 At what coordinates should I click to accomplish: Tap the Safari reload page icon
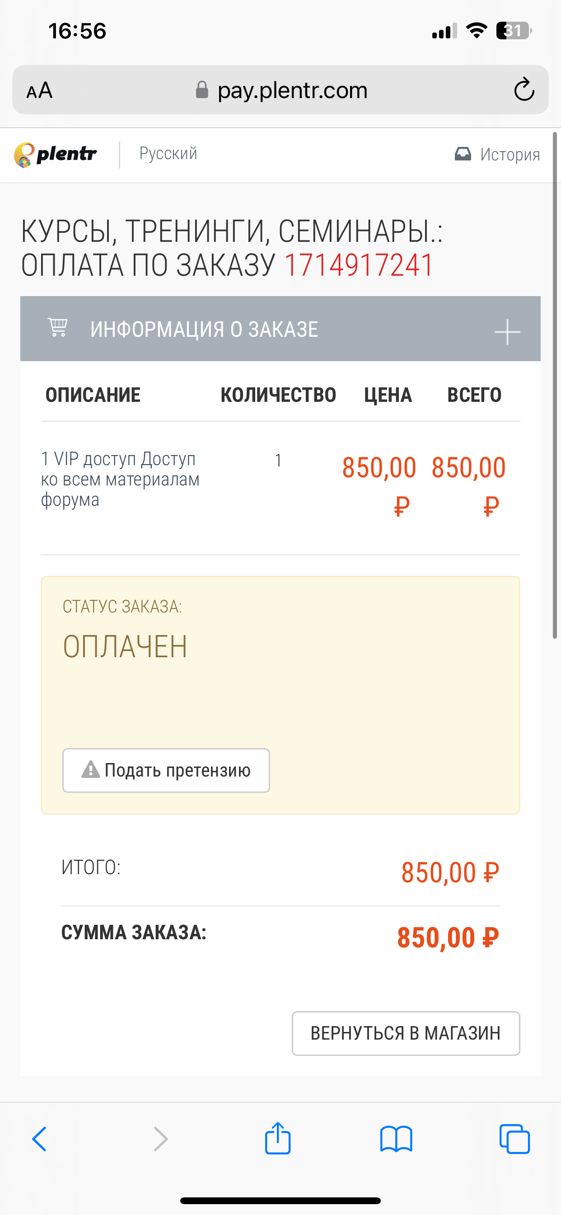pos(524,89)
